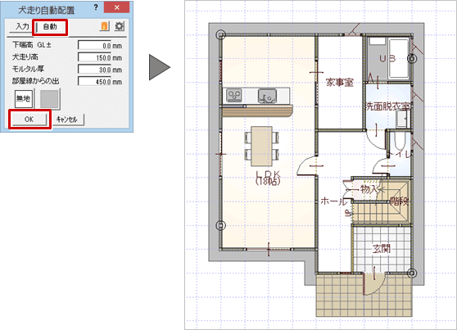Click the question mark help icon
The height and width of the screenshot is (330, 457).
(x=96, y=8)
